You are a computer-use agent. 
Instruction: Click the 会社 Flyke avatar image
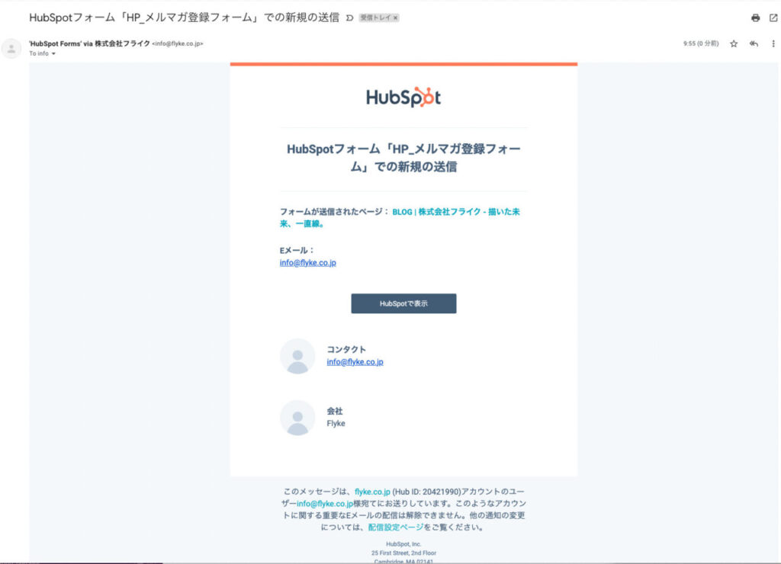point(297,418)
